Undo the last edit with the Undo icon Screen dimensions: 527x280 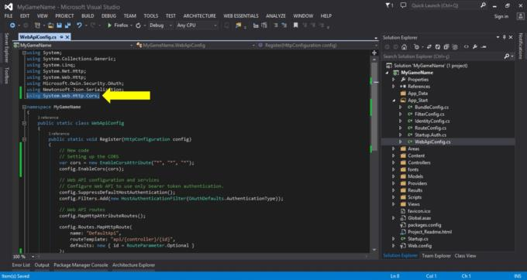[79, 26]
